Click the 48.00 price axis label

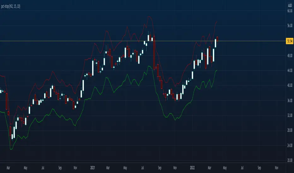290,56
